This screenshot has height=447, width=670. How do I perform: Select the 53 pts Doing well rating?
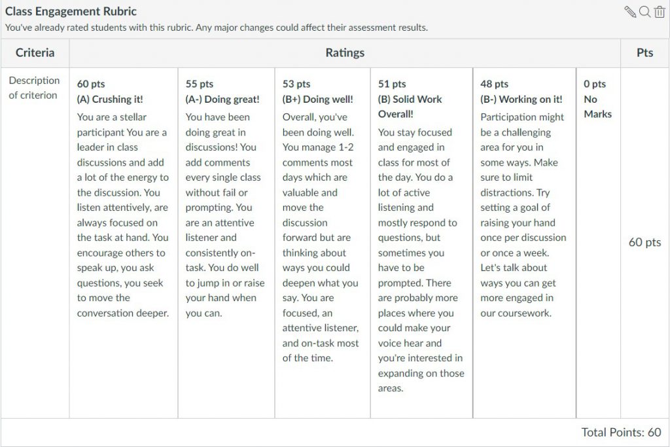pos(323,243)
